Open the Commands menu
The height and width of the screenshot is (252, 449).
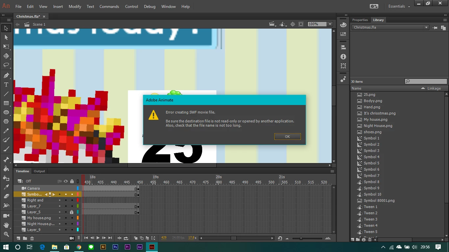[x=109, y=7]
